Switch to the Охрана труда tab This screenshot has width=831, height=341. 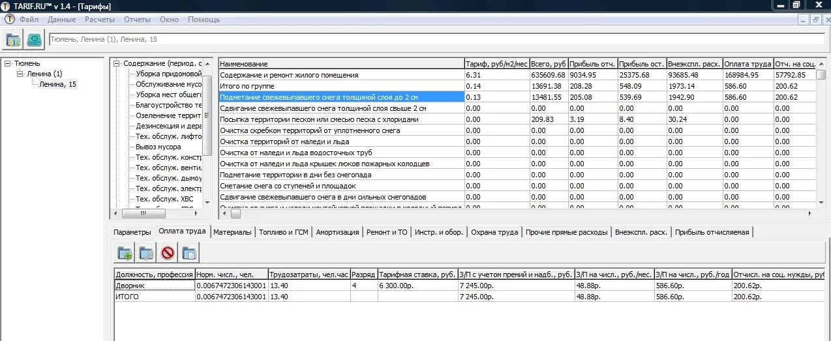(x=494, y=232)
